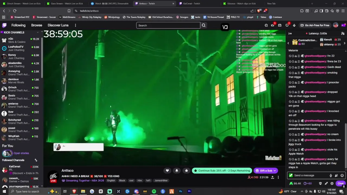The image size is (347, 195).
Task: Open Coinbase bookmark
Action: 275,17
